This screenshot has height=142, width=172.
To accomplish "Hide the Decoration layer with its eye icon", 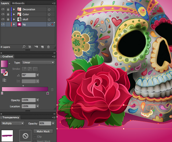I will [3, 9].
